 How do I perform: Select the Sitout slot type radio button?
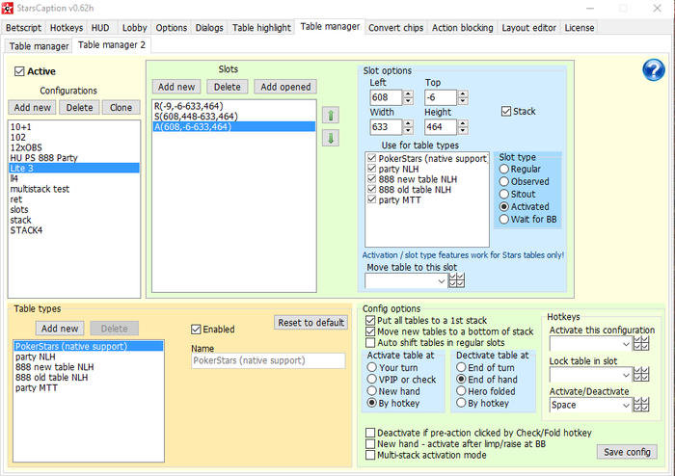tap(504, 194)
